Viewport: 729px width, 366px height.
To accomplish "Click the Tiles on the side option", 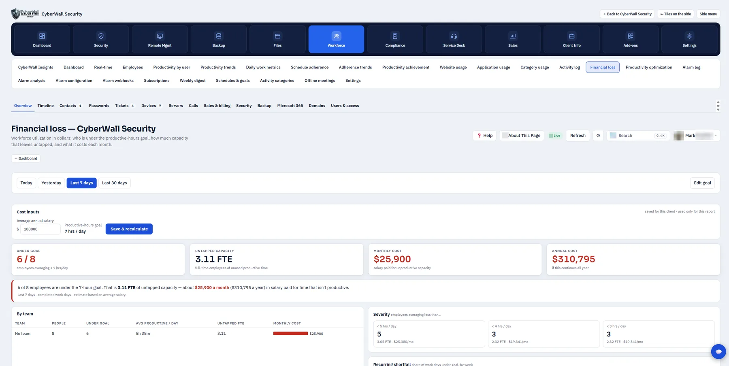I will (x=676, y=14).
